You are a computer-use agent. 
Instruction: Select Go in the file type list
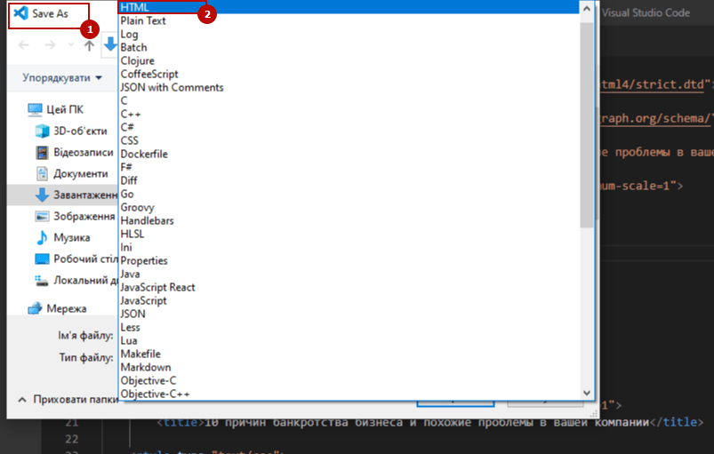tap(349, 194)
